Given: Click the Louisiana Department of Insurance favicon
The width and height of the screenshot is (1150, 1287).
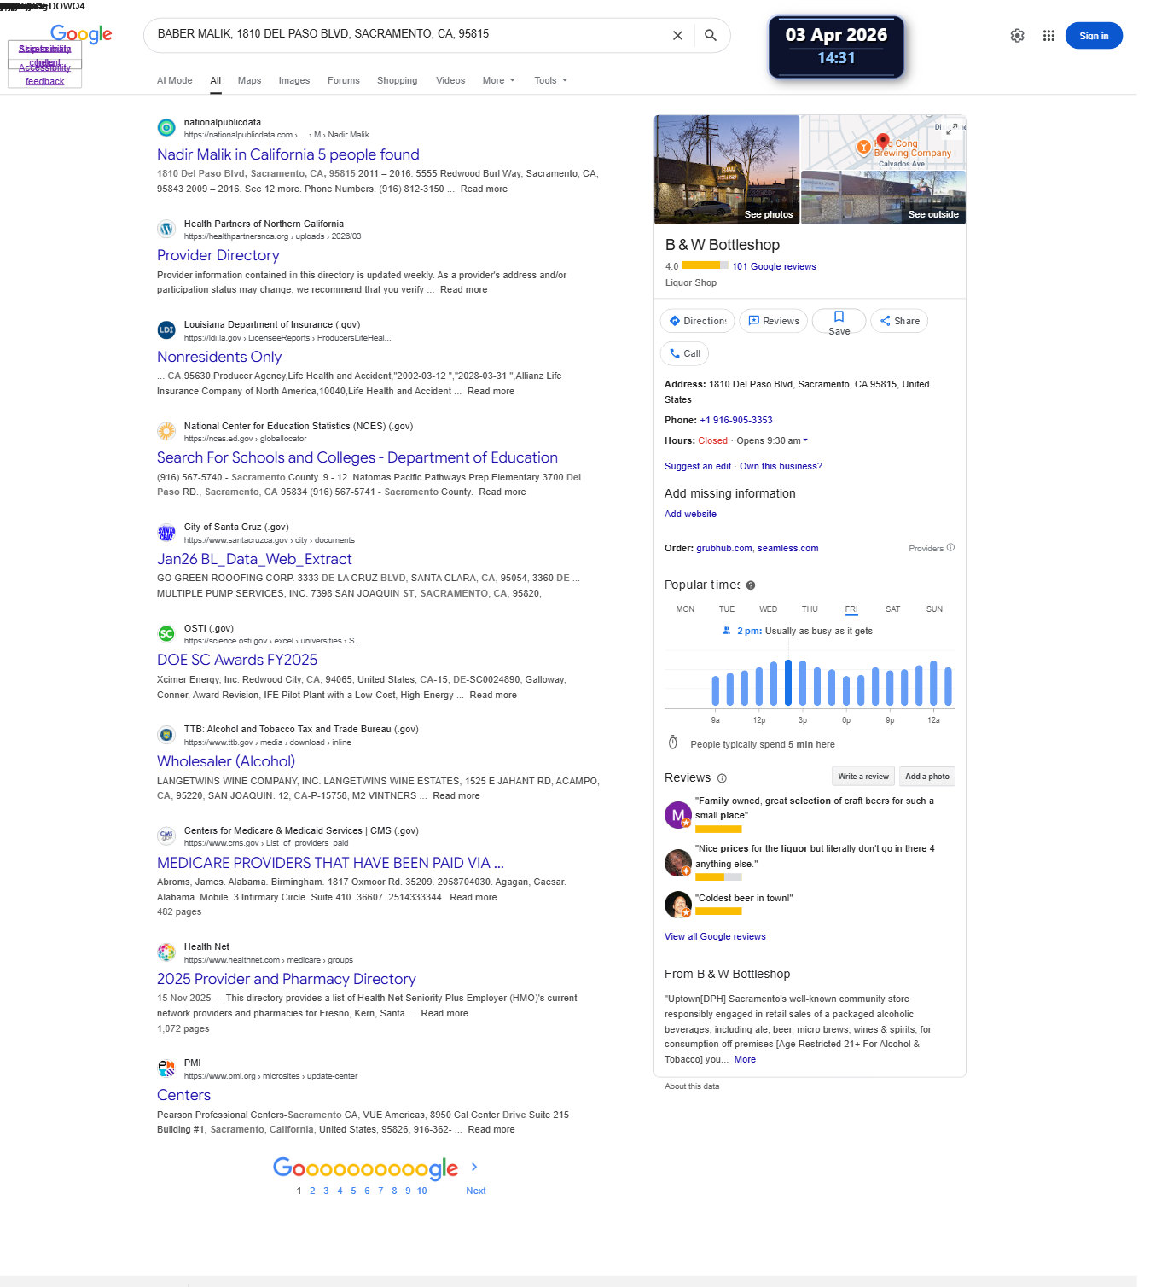Looking at the screenshot, I should (x=166, y=329).
